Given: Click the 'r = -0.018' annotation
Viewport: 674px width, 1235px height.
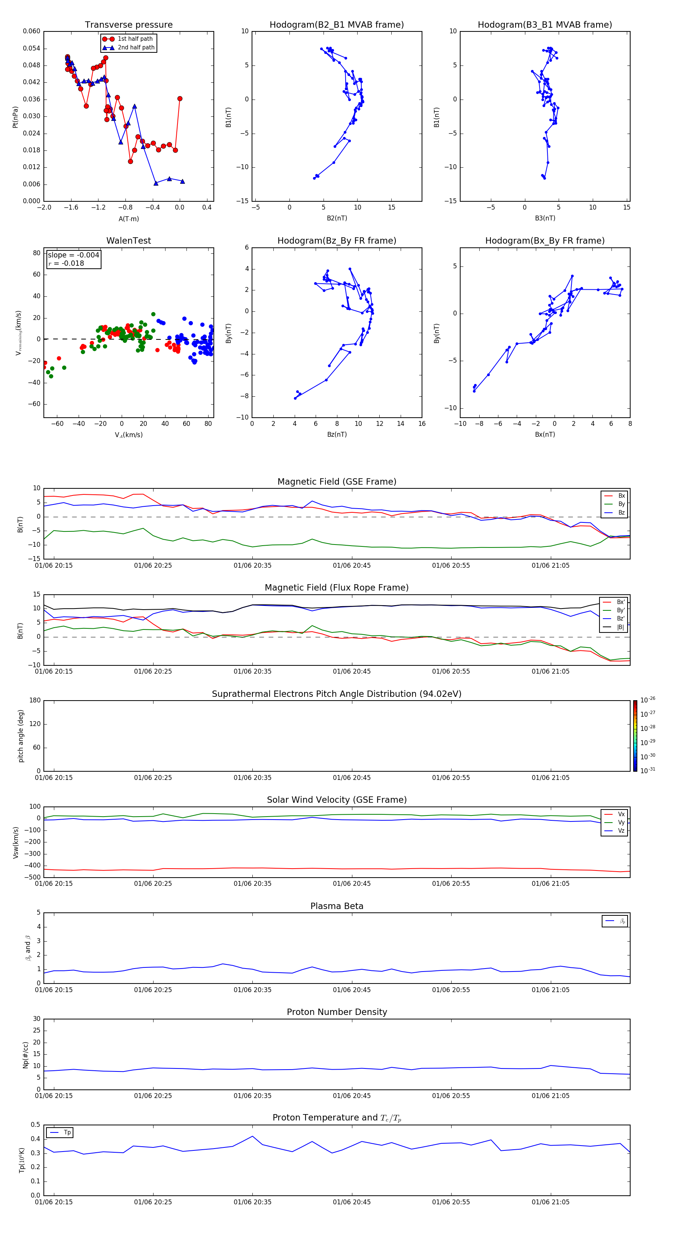Looking at the screenshot, I should (x=66, y=263).
